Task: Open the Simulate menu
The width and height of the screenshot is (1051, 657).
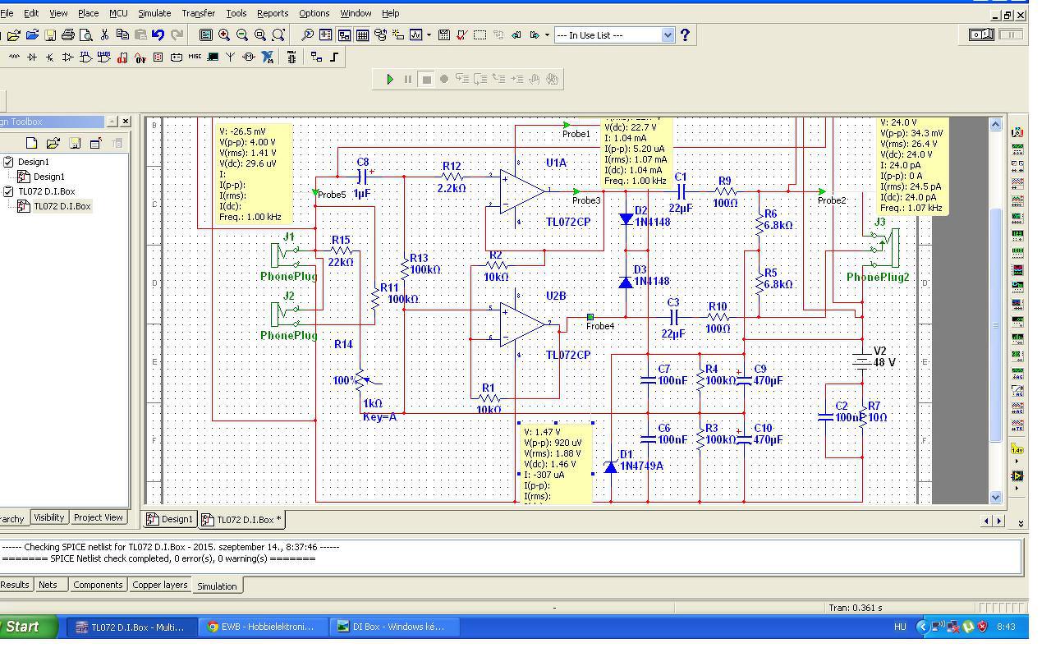Action: click(x=154, y=13)
